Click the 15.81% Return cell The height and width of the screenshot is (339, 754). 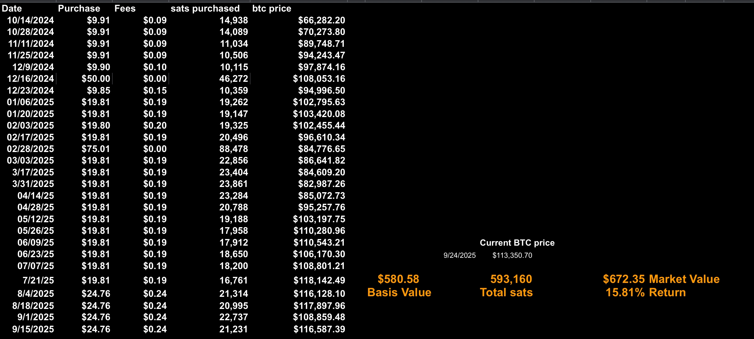(x=645, y=292)
